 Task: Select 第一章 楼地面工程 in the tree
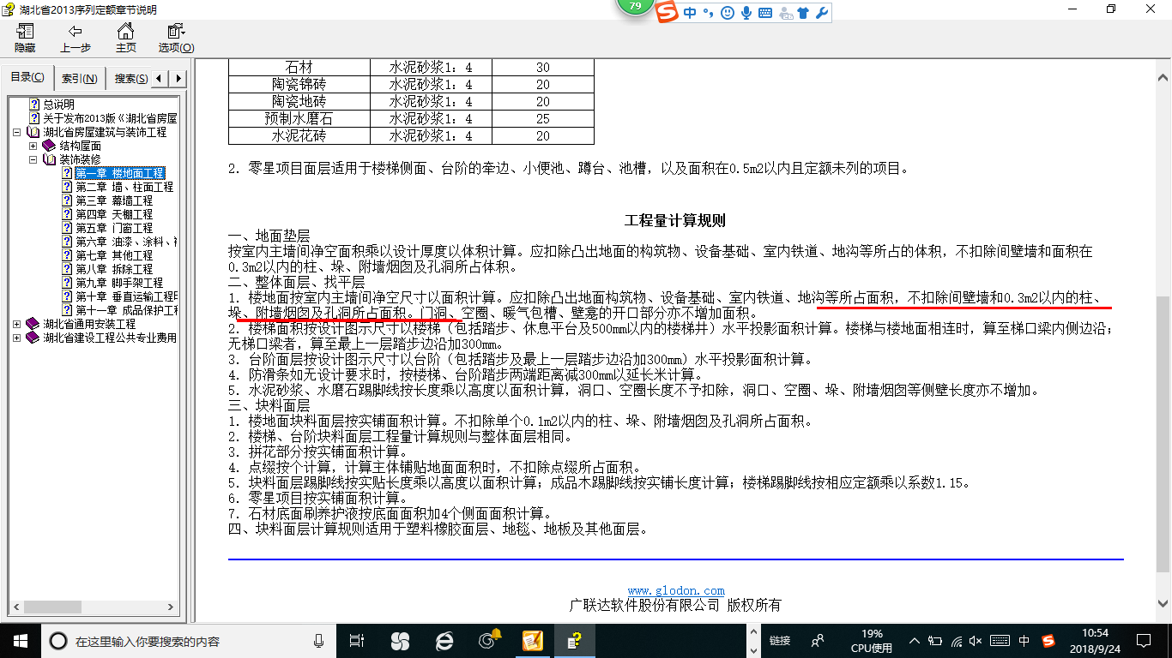[x=119, y=173]
